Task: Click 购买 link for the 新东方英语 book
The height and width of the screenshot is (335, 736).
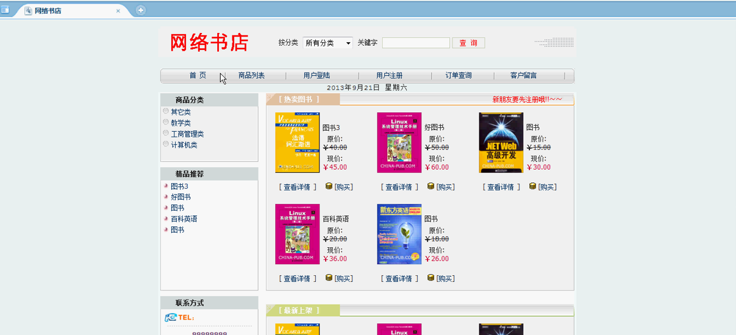Action: (445, 279)
